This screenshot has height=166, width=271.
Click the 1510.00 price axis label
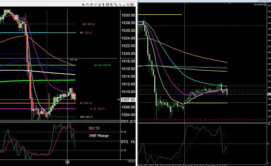click(128, 92)
